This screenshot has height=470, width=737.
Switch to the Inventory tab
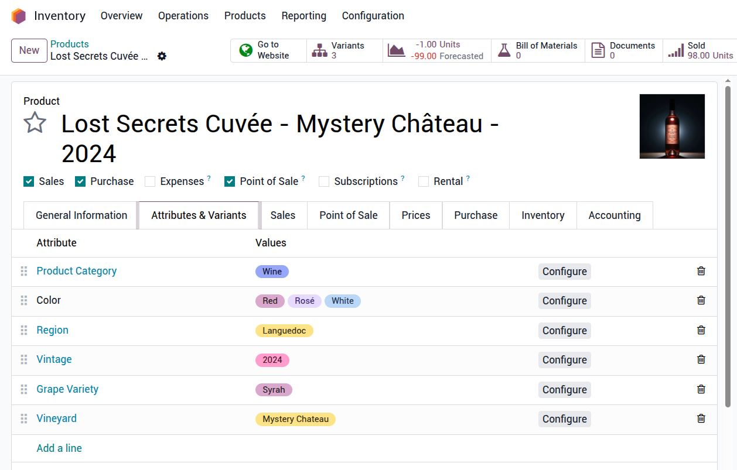click(542, 215)
